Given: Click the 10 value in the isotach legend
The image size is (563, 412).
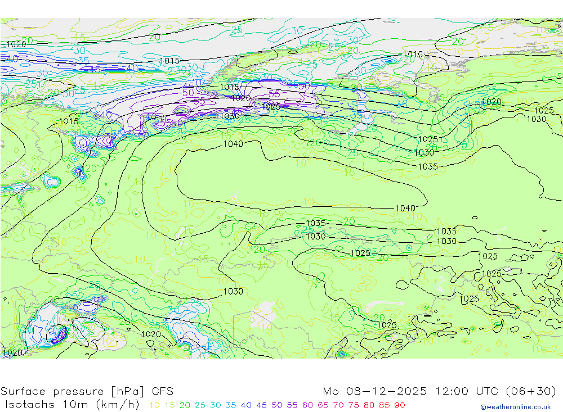Looking at the screenshot, I should click(154, 405).
